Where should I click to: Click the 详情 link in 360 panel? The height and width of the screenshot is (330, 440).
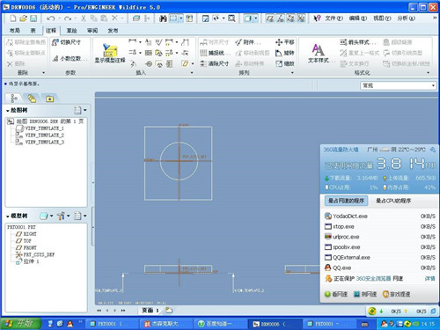(429, 278)
